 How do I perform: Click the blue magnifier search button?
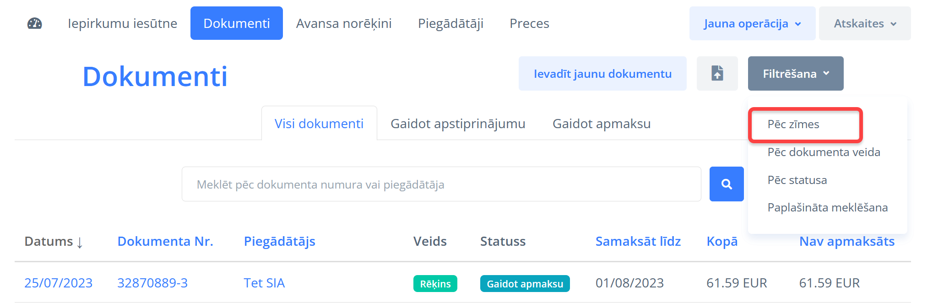pos(726,184)
